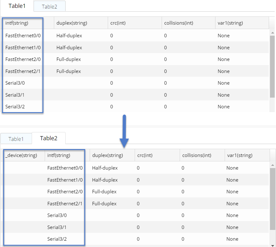Click the intf(string) header in the Table1 grid
The width and height of the screenshot is (276, 247).
coord(17,23)
